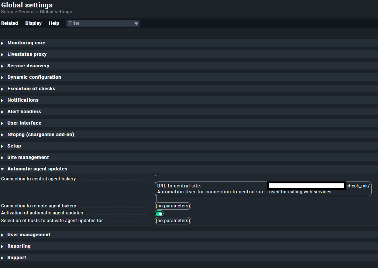Click the arrow icon next to Reporting

click(3, 246)
